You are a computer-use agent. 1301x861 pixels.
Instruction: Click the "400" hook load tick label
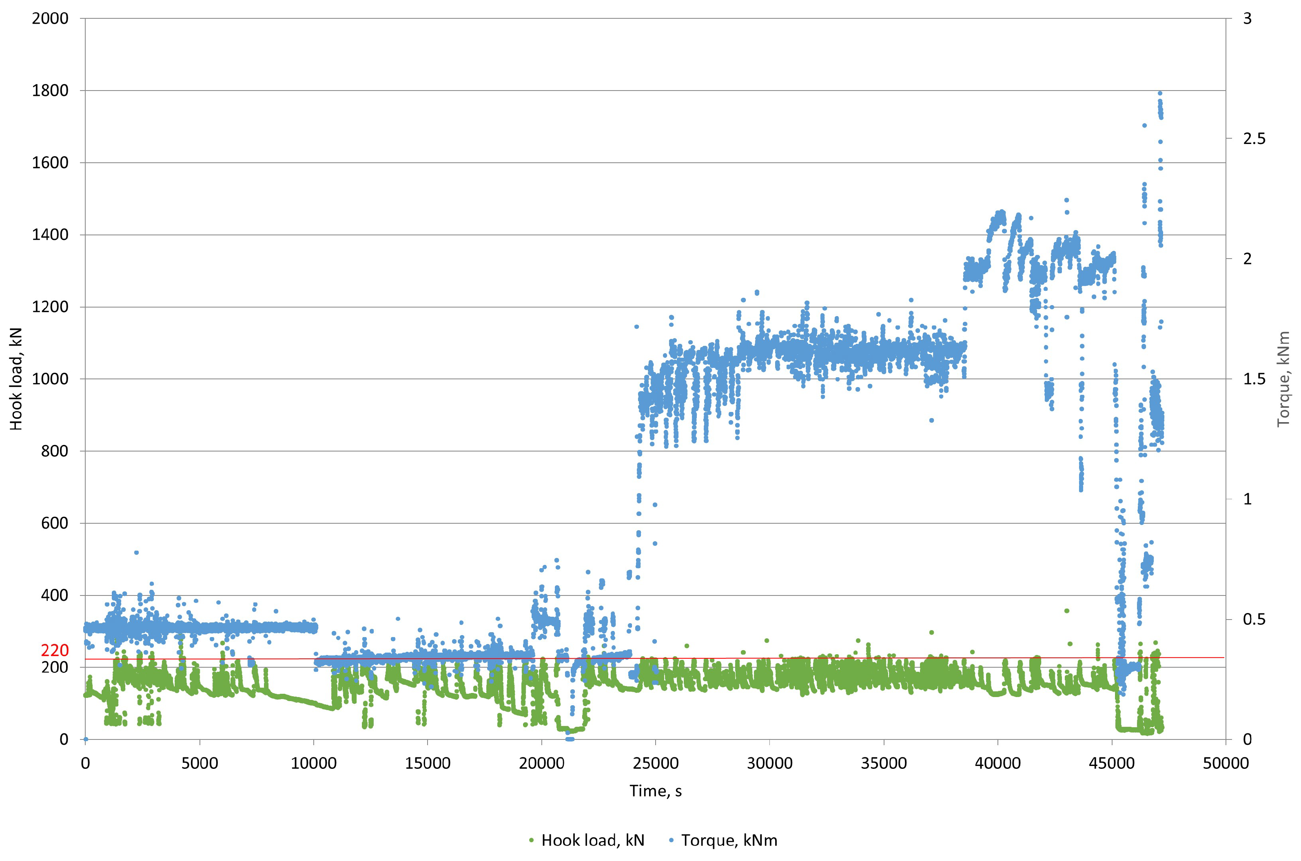tap(55, 595)
